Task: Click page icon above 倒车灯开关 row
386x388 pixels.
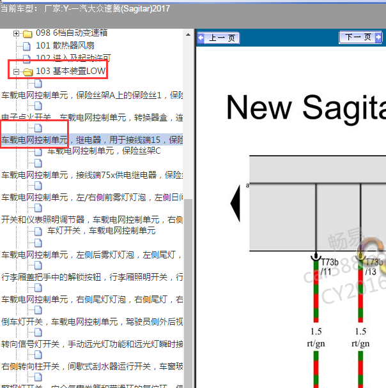Action: point(38,310)
